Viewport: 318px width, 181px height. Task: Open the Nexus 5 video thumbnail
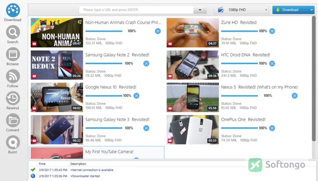point(193,97)
